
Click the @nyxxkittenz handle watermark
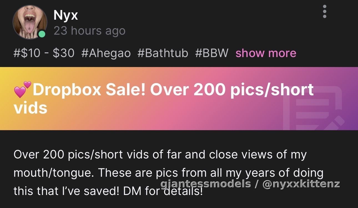[x=301, y=184]
